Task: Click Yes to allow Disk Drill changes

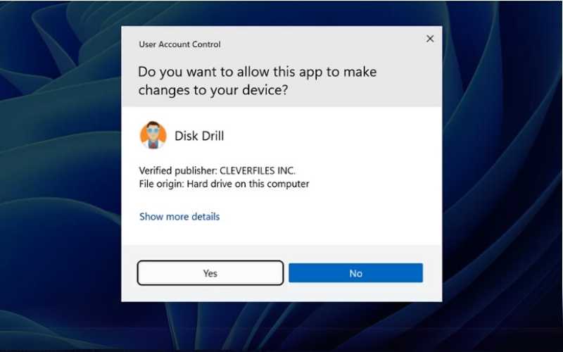Action: tap(210, 273)
